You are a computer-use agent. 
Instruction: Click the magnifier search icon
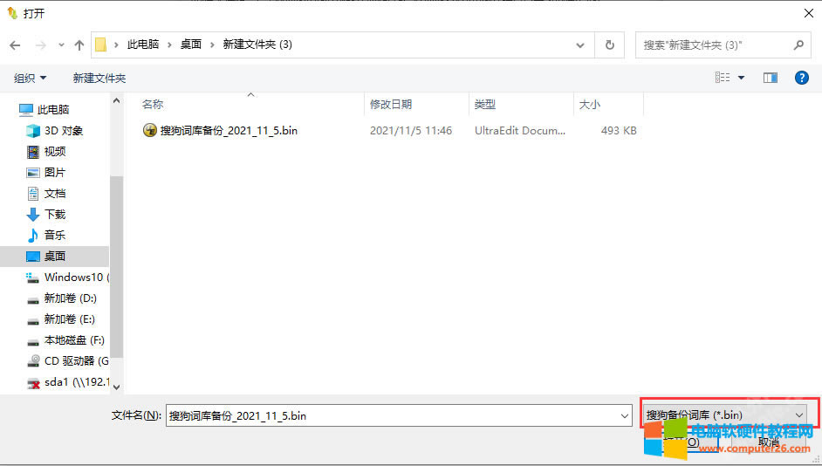(x=798, y=45)
